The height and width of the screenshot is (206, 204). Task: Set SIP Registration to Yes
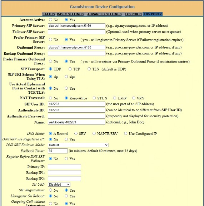pyautogui.click(x=66, y=190)
